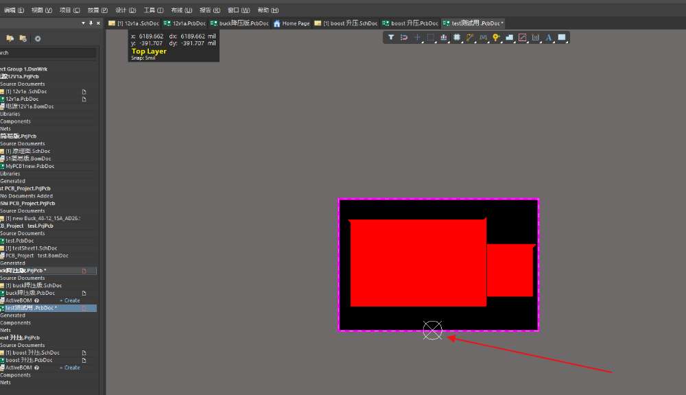
Task: Select the Polygon Pour tool
Action: click(509, 38)
